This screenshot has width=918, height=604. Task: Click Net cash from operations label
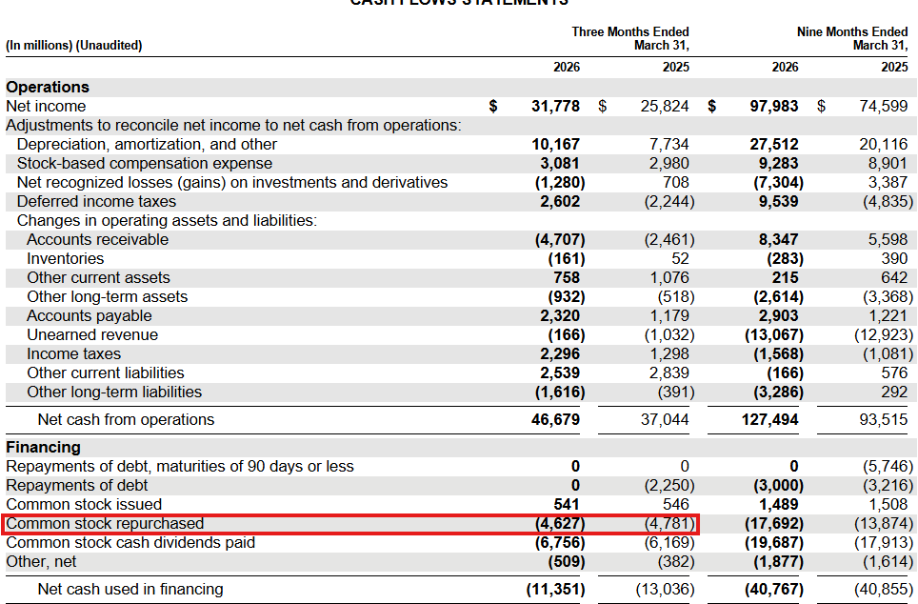click(126, 419)
